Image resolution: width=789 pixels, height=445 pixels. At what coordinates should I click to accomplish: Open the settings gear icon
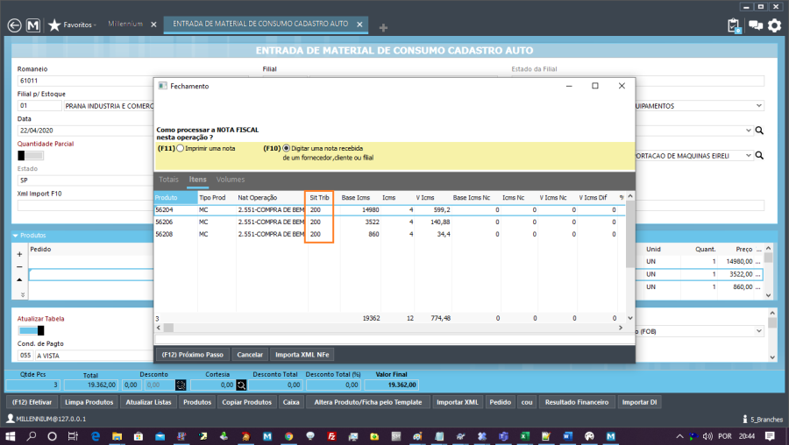click(x=774, y=25)
